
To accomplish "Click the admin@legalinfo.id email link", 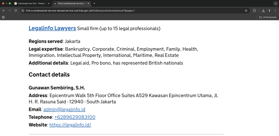I will [x=64, y=110].
